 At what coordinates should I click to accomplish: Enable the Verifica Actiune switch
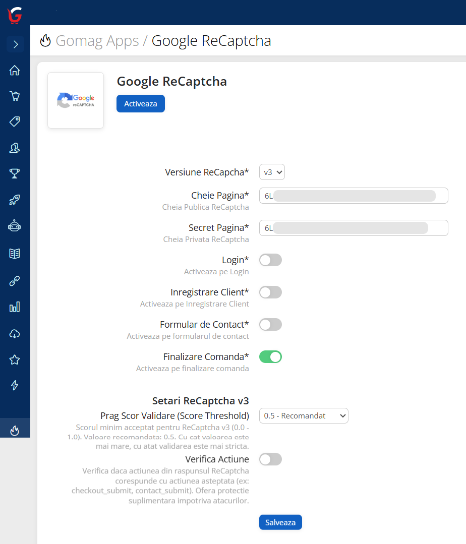point(270,459)
